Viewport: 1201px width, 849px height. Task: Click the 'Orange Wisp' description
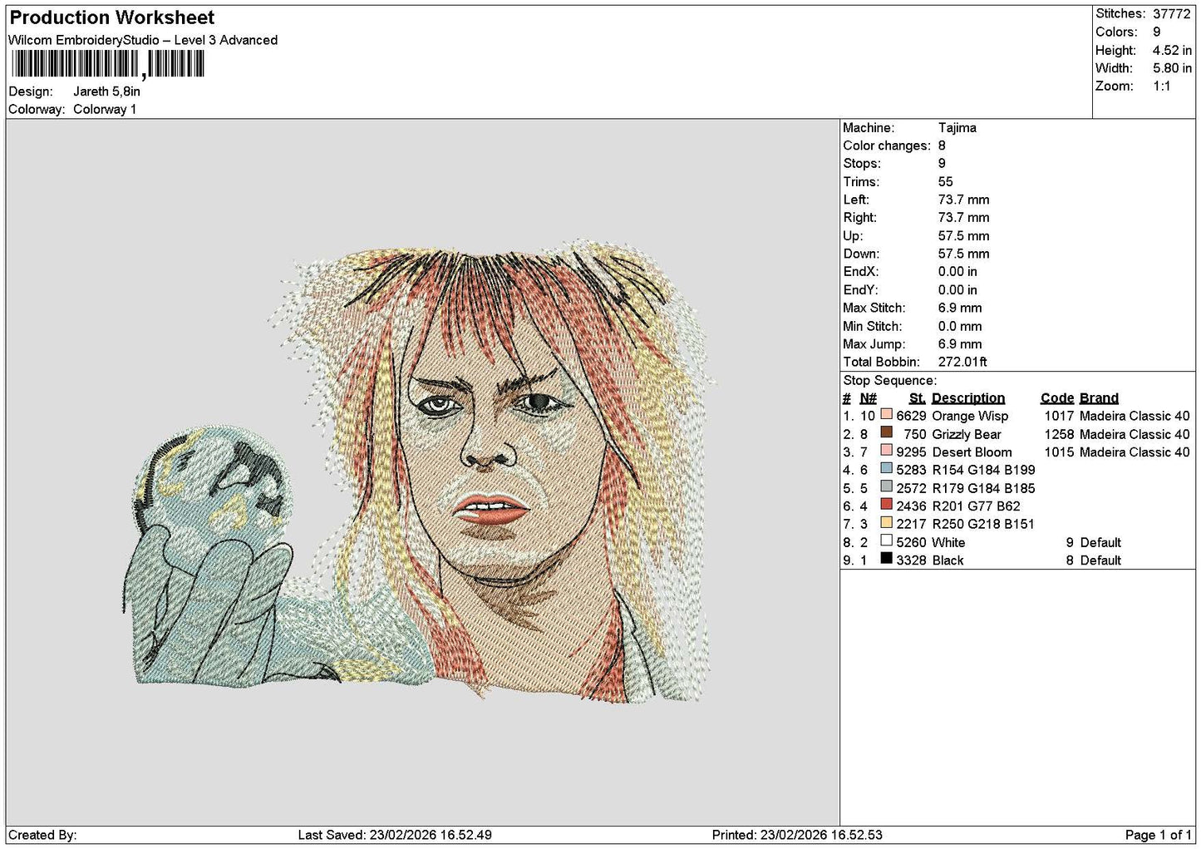970,416
